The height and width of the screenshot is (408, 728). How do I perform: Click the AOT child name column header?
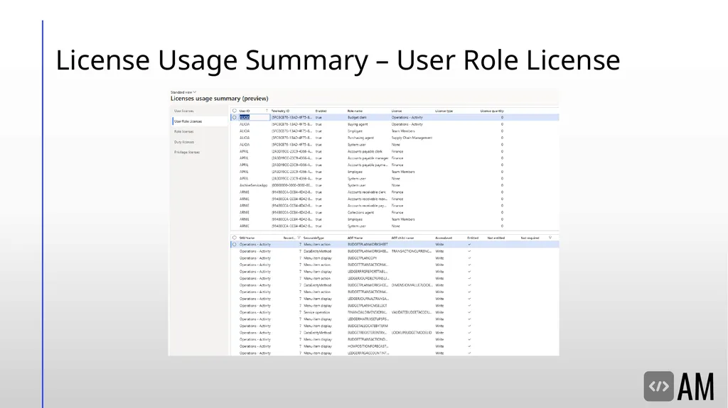(402, 238)
